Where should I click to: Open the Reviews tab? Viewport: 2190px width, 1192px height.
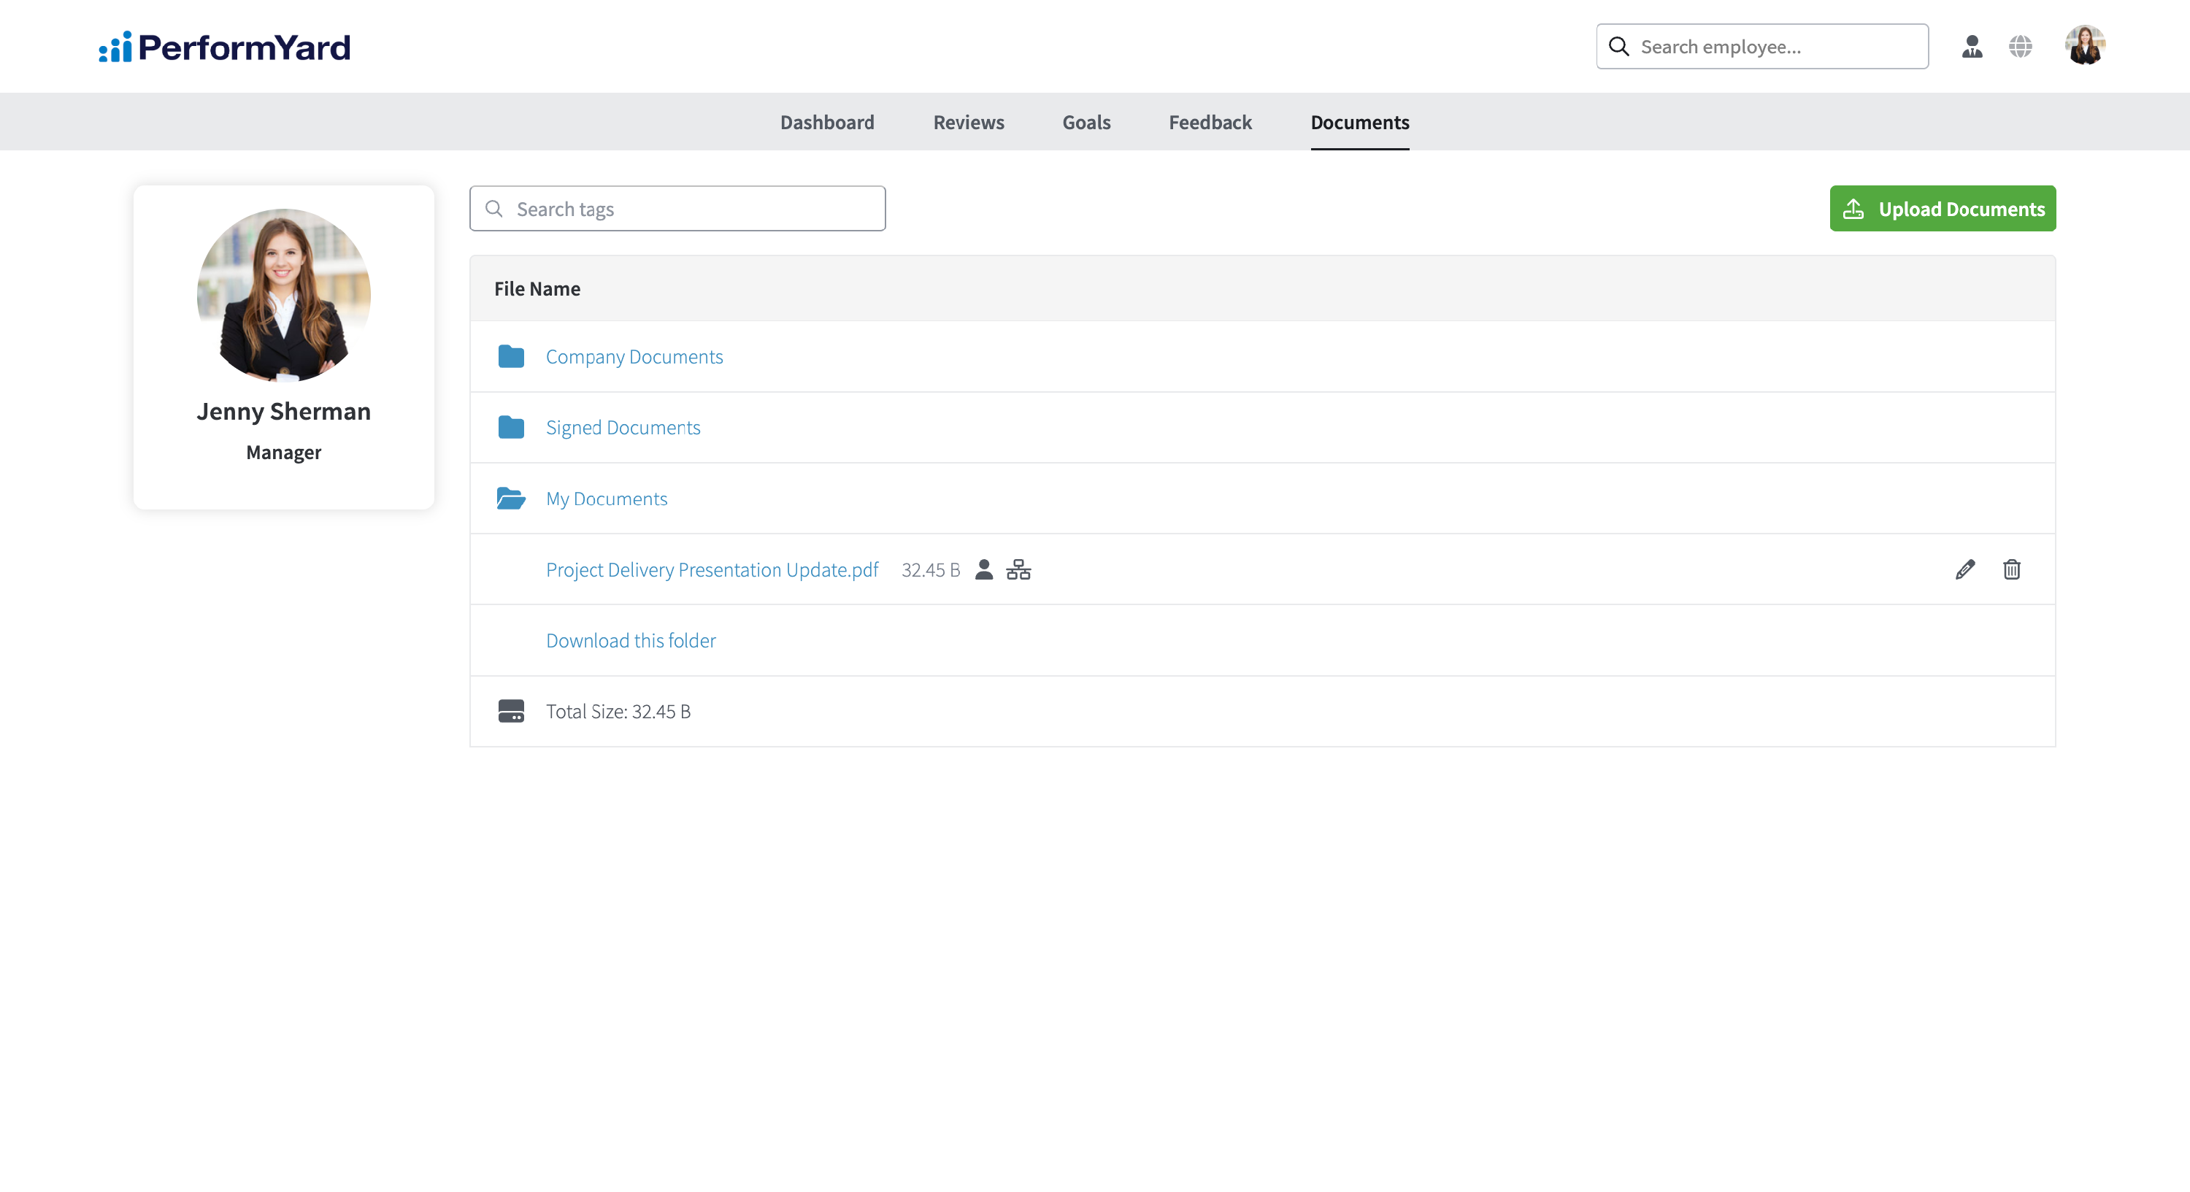click(x=968, y=123)
